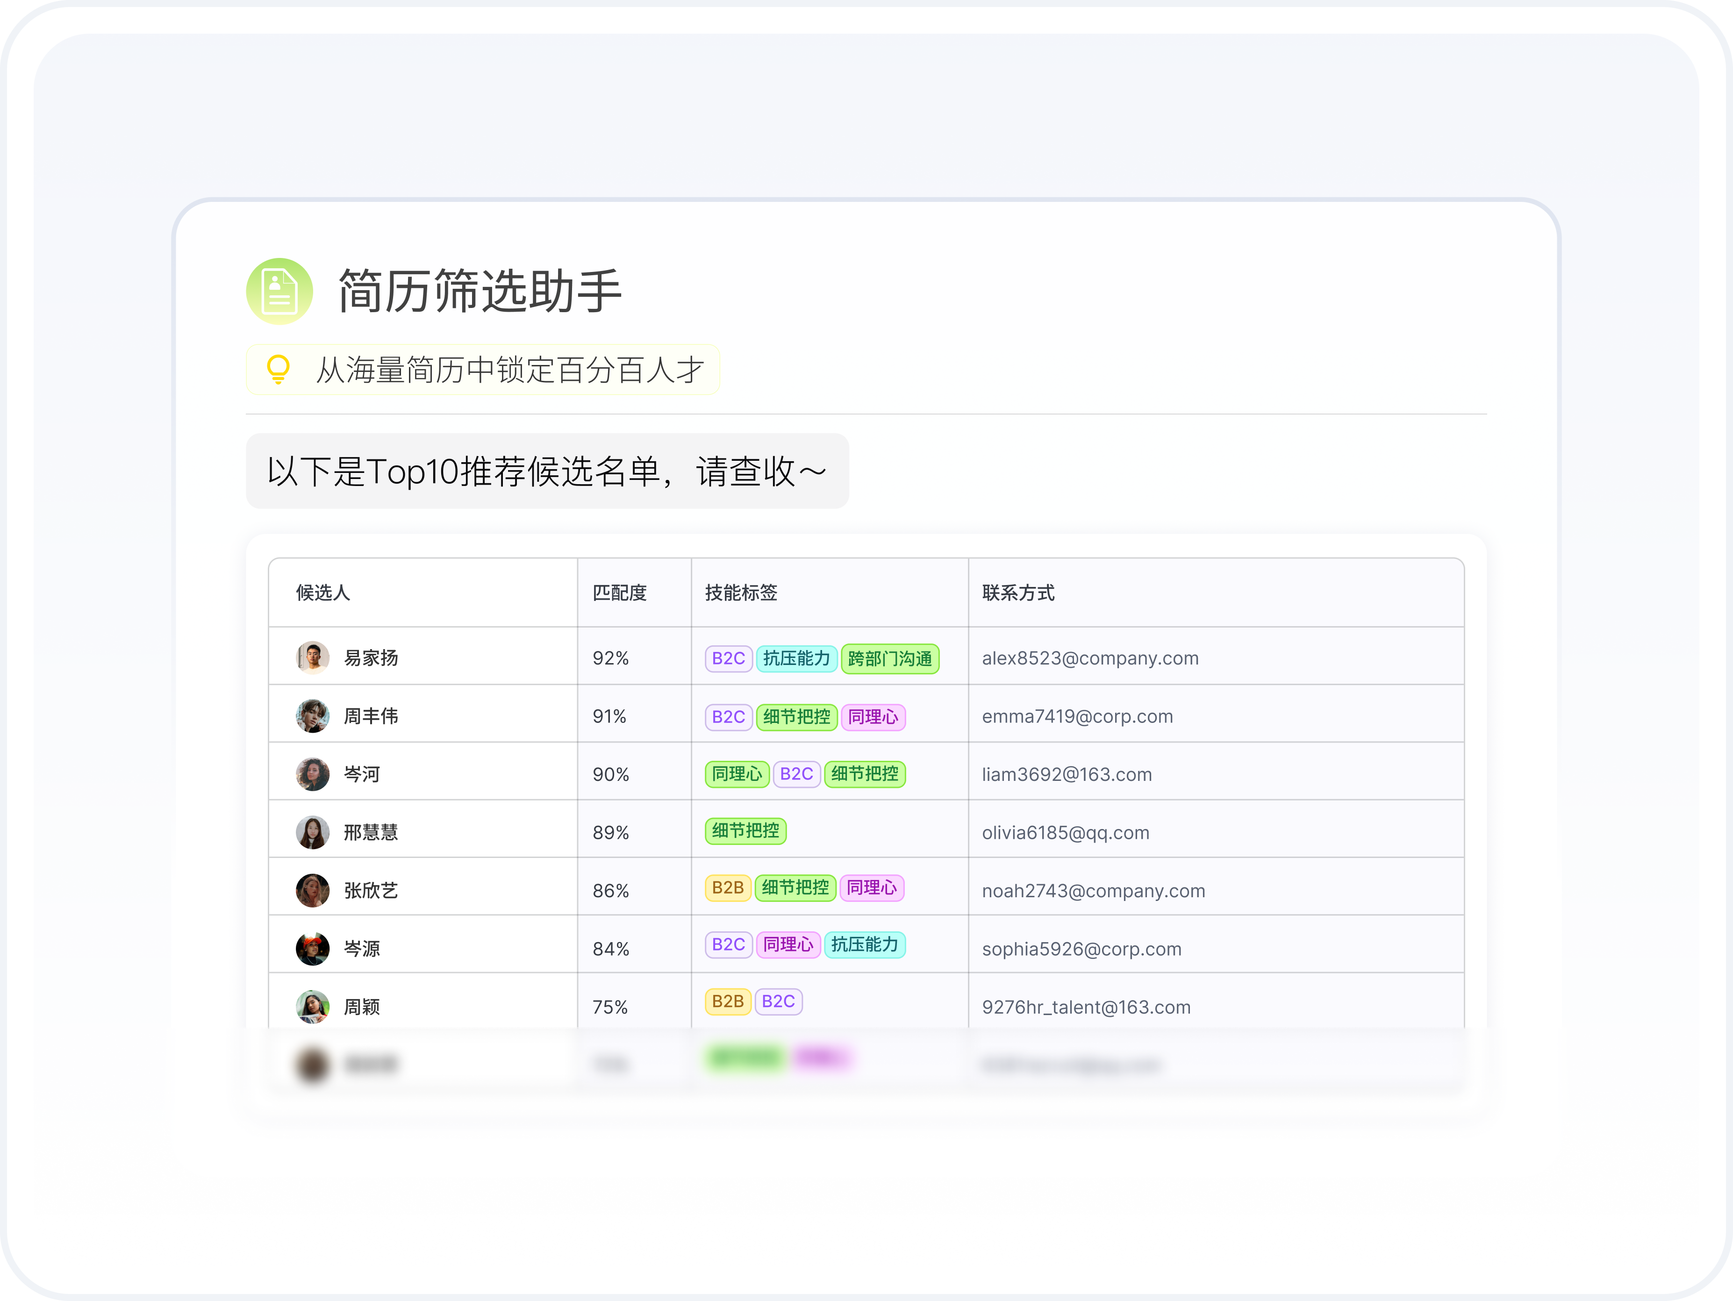Click the yellow lightbulb tip icon
The image size is (1733, 1301).
tap(278, 369)
